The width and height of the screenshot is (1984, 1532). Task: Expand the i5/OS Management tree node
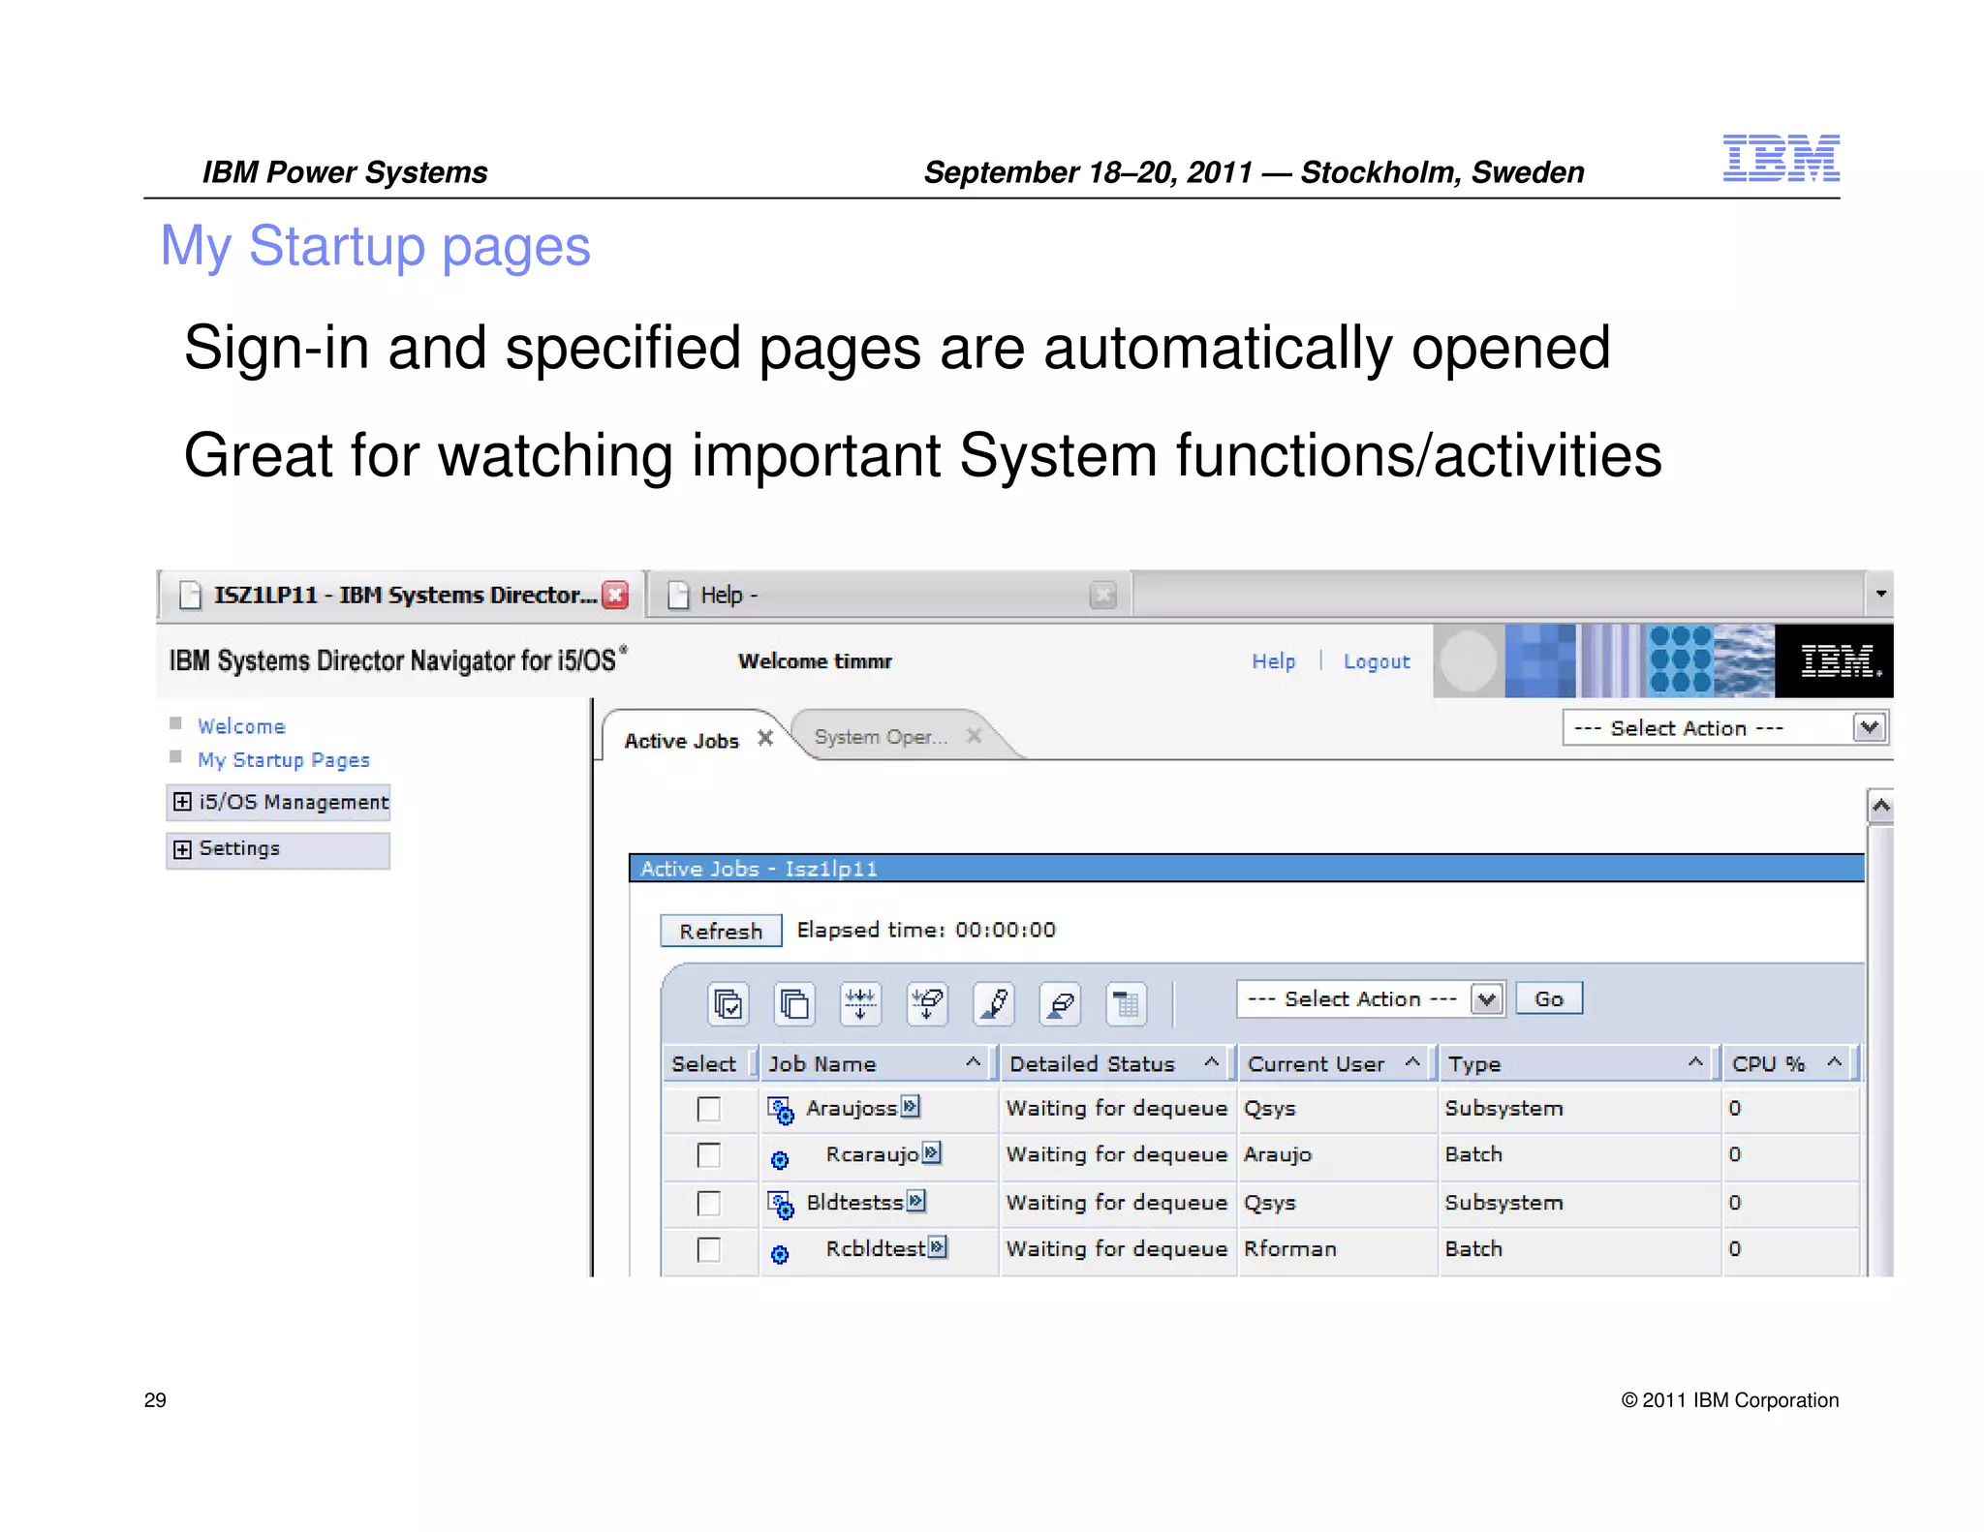click(x=182, y=802)
